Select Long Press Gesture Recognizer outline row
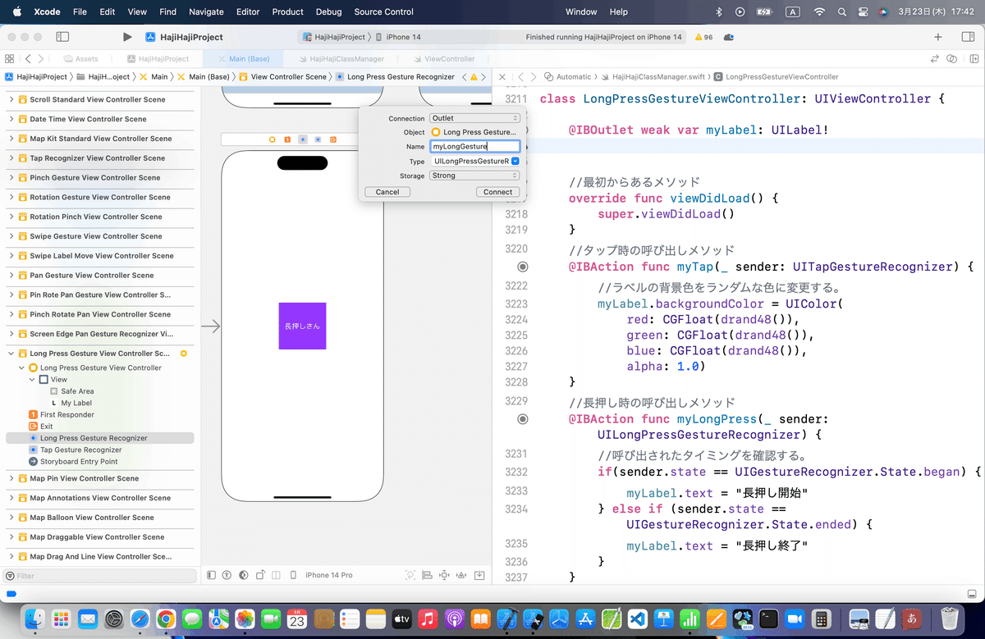The image size is (985, 639). click(99, 438)
